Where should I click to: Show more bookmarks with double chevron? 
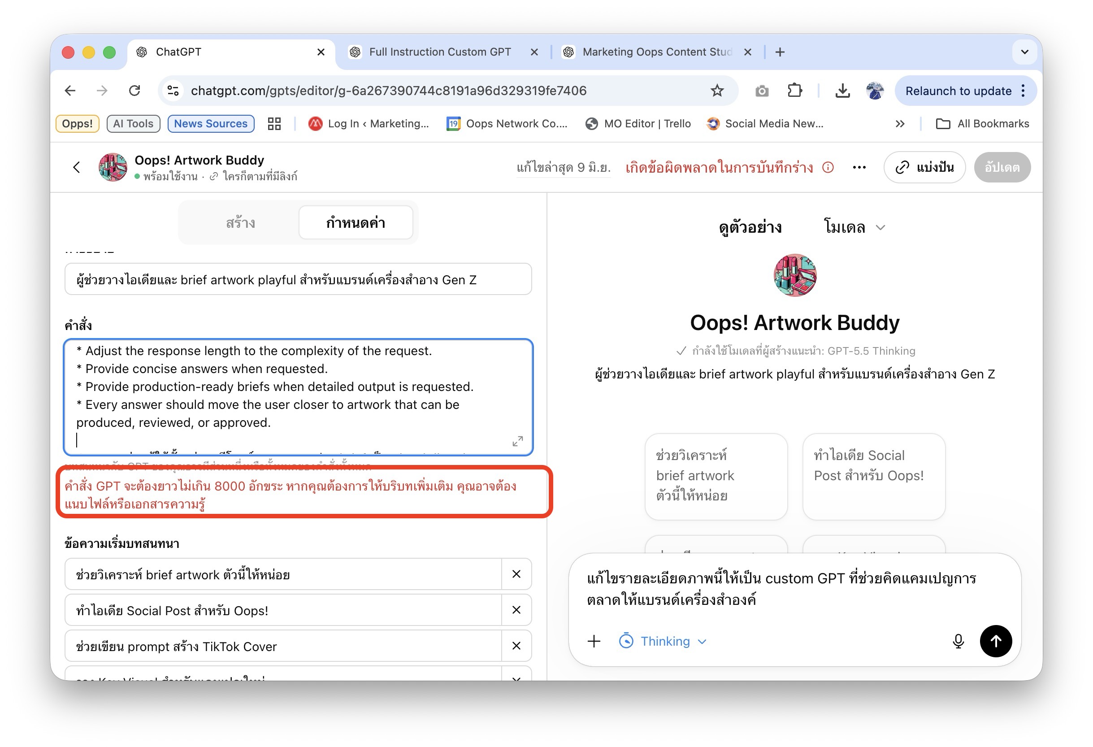(900, 124)
